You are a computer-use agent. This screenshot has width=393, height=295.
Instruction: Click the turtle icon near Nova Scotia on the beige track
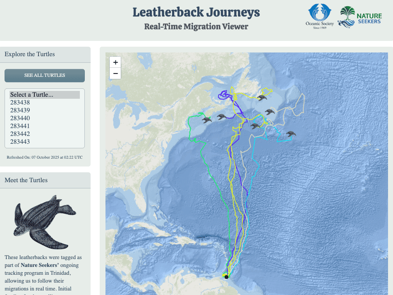(270, 111)
